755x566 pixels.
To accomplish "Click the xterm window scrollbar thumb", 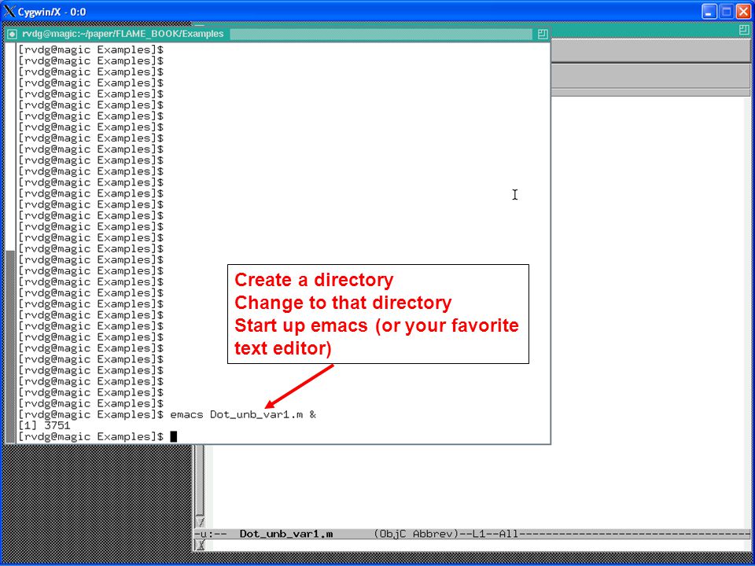I will (x=10, y=346).
